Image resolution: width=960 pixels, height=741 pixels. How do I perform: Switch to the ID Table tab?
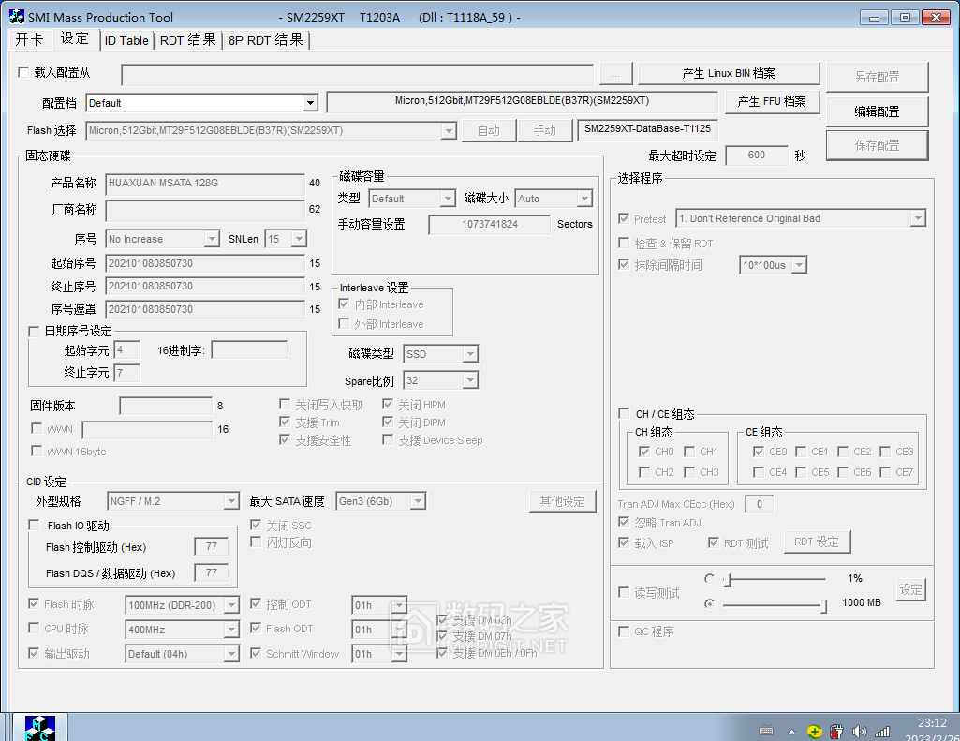pos(126,39)
